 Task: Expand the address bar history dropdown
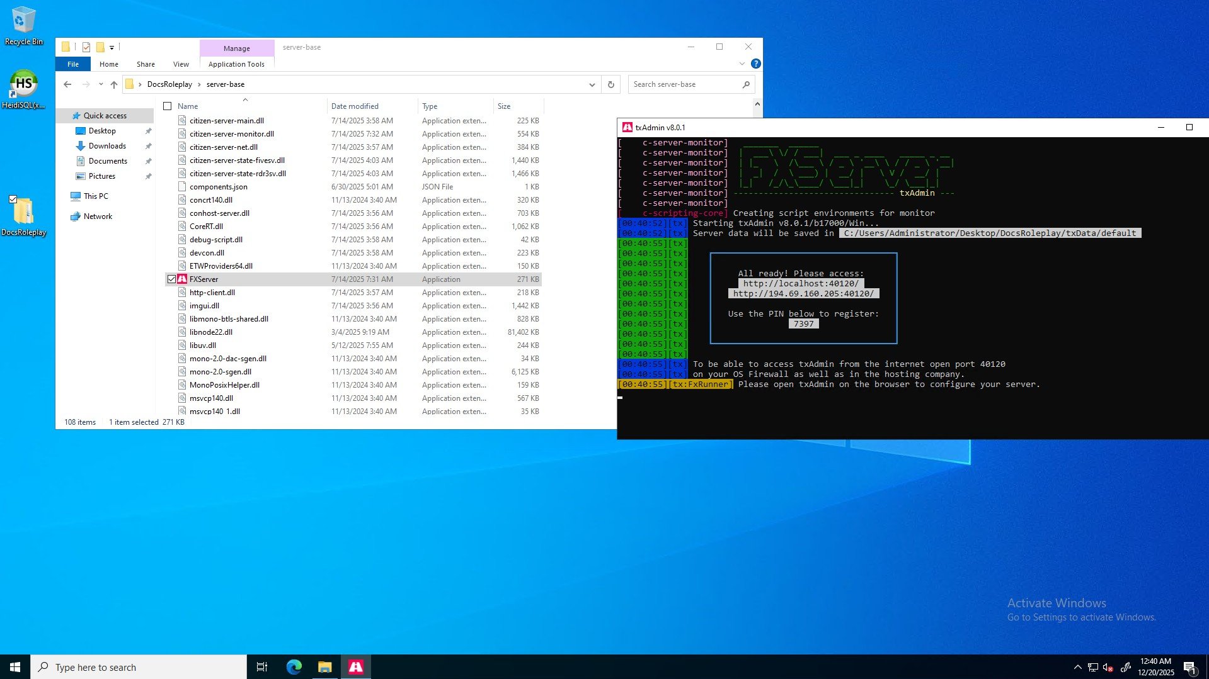click(592, 84)
